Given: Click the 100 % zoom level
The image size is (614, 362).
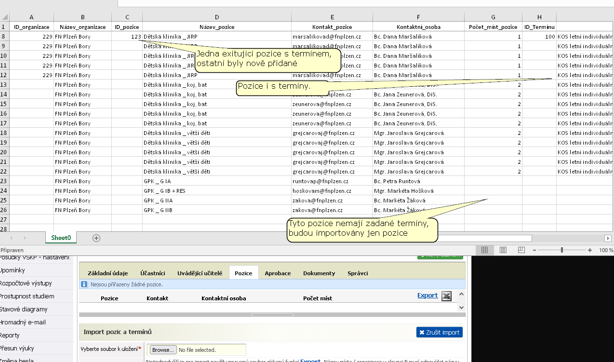Looking at the screenshot, I should click(606, 250).
